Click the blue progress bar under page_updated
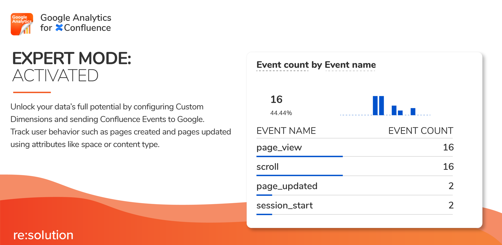 (264, 195)
